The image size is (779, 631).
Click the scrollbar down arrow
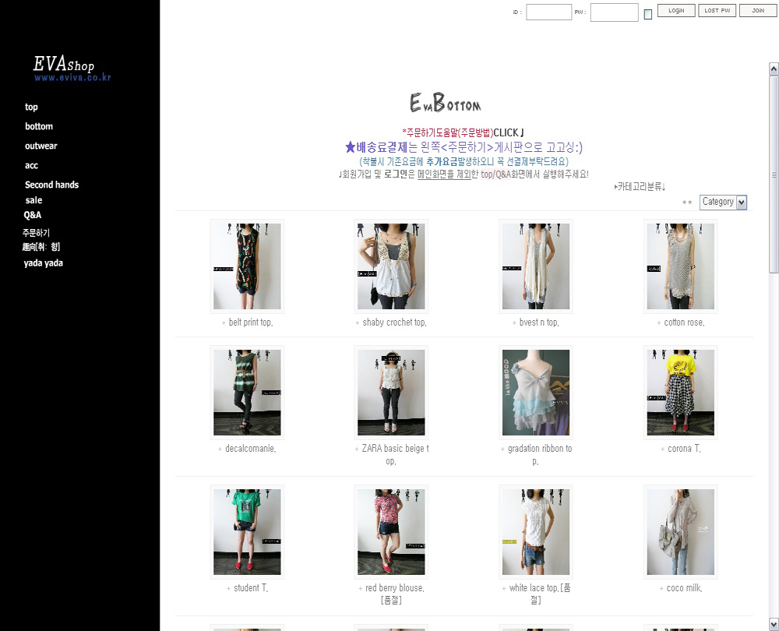pyautogui.click(x=774, y=624)
